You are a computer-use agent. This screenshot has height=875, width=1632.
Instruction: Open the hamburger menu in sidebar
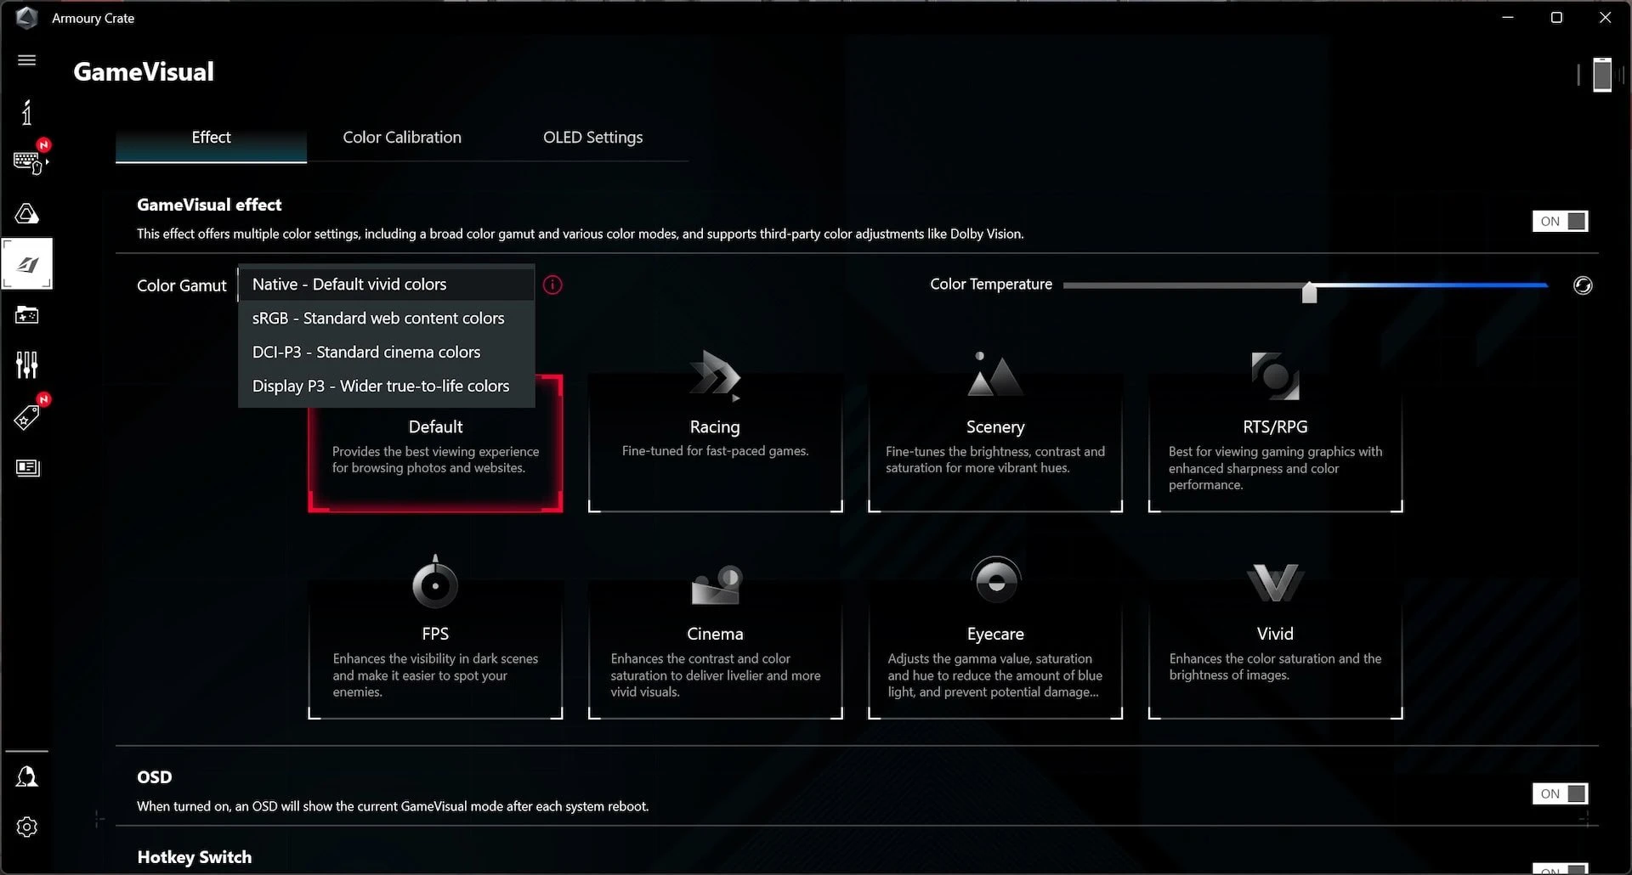tap(26, 60)
